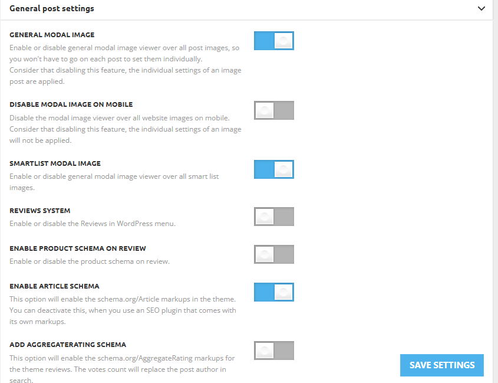Click the General Modal Image label
The image size is (498, 383).
[x=52, y=35]
